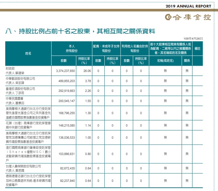Click shareholding ratio 1.55

[x=88, y=101]
